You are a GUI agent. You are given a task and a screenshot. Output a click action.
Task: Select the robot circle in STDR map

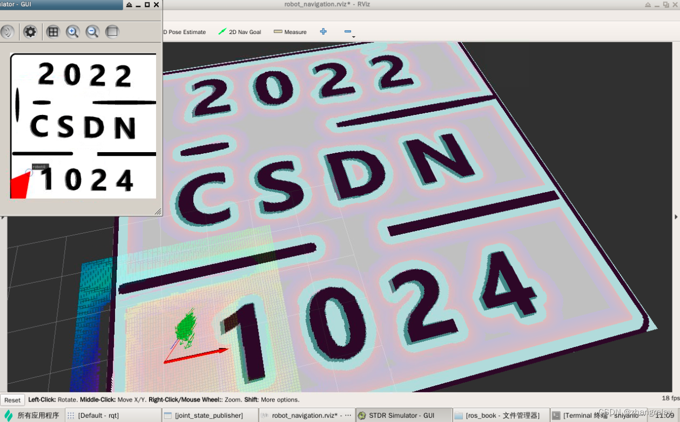click(29, 172)
